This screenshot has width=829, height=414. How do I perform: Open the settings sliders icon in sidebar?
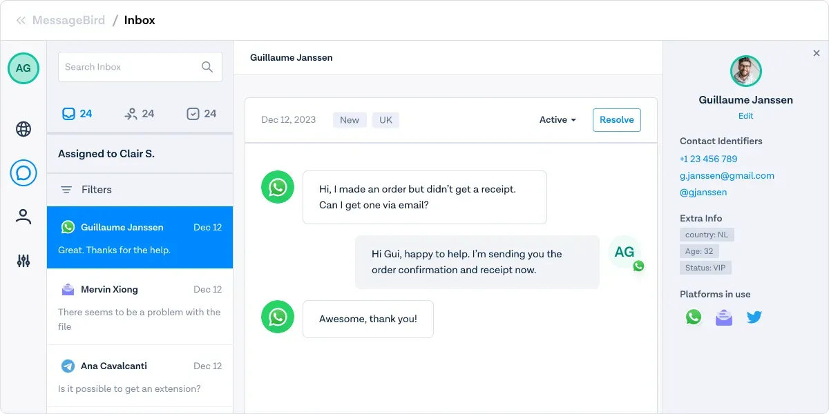point(23,261)
